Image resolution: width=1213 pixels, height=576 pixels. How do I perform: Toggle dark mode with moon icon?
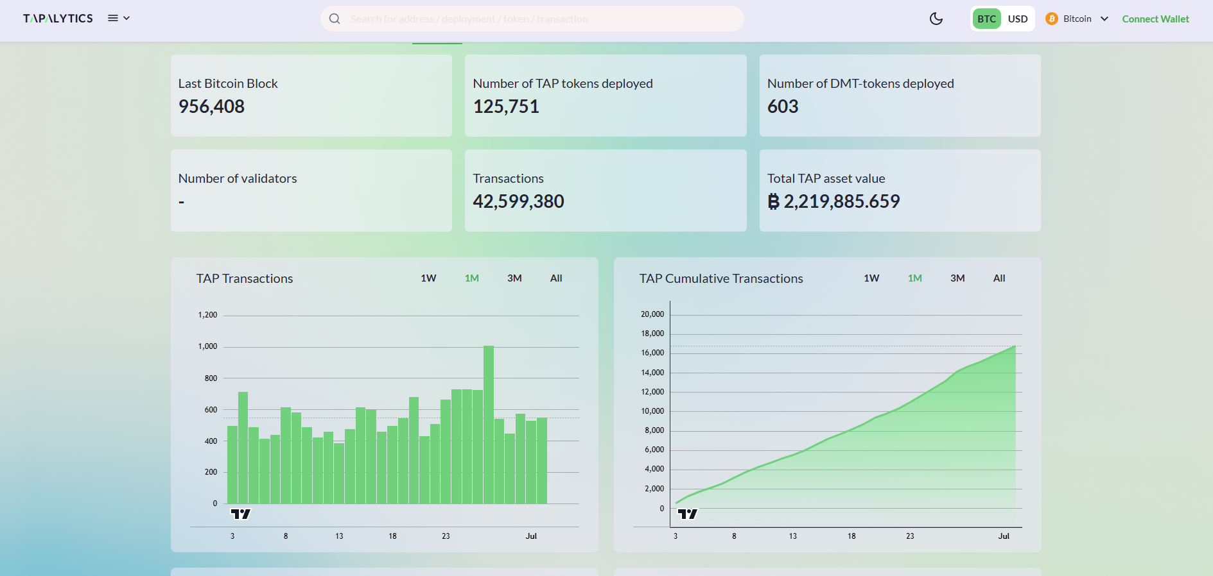[936, 19]
